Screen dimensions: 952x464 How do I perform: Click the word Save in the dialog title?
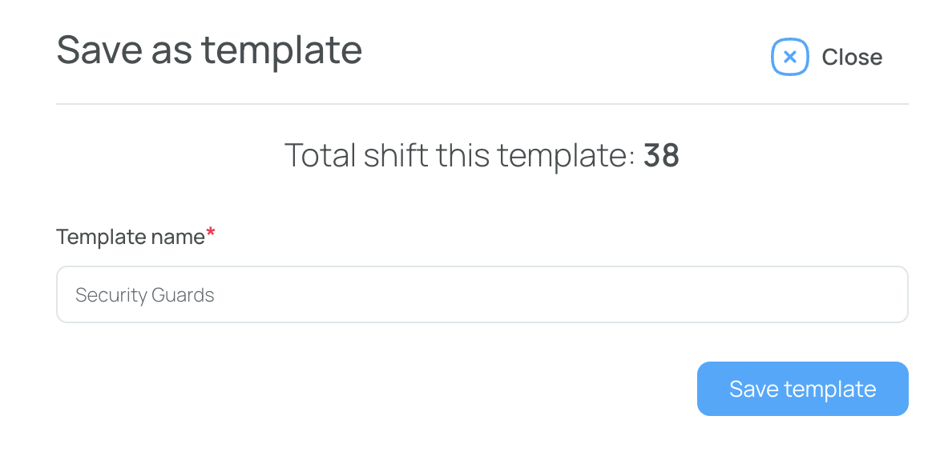[99, 50]
